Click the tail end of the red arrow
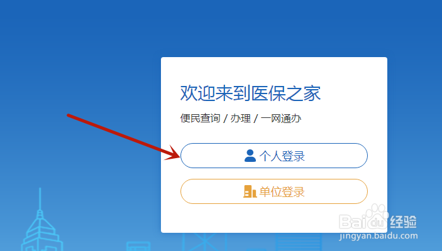The width and height of the screenshot is (442, 251). [x=69, y=115]
